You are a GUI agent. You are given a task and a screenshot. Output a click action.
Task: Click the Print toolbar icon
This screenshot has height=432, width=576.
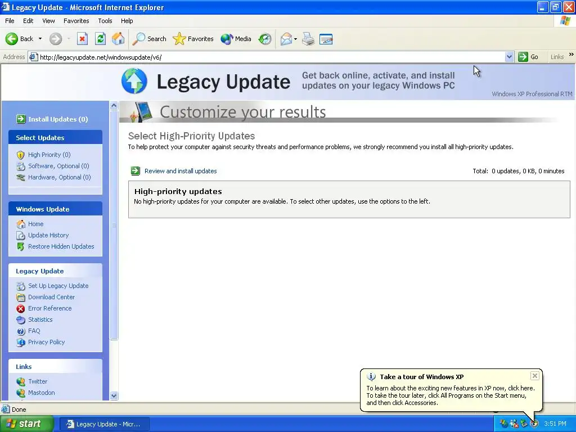[x=308, y=39]
